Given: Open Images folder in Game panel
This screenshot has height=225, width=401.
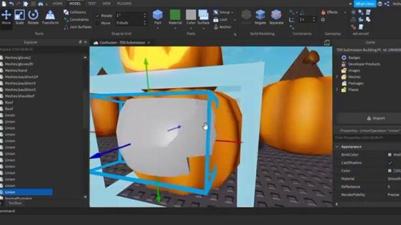Looking at the screenshot, I should (x=354, y=71).
